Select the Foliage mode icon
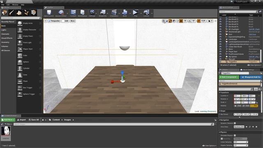 pyautogui.click(x=26, y=13)
